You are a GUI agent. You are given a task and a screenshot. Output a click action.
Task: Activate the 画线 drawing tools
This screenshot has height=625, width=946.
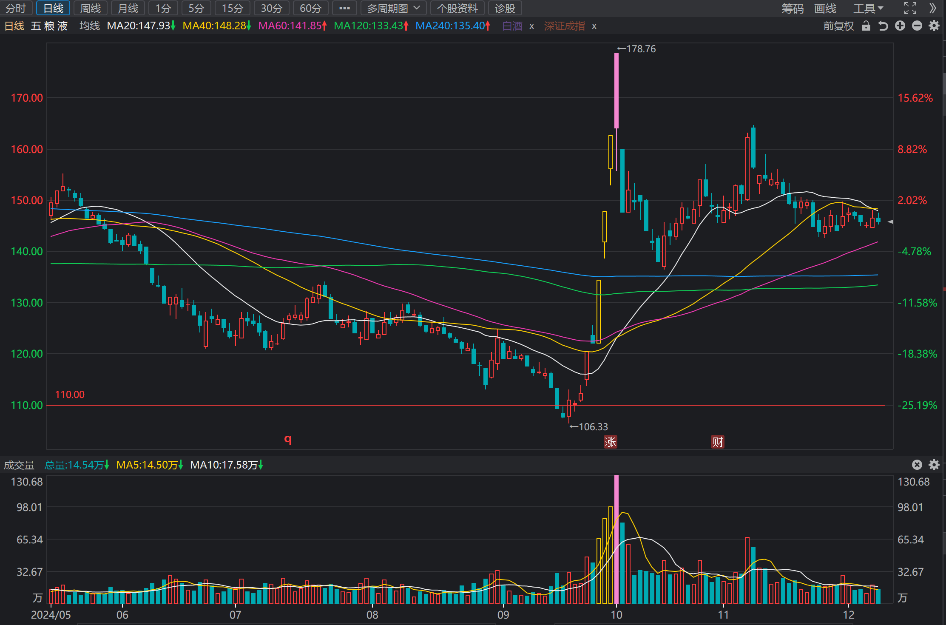[825, 8]
